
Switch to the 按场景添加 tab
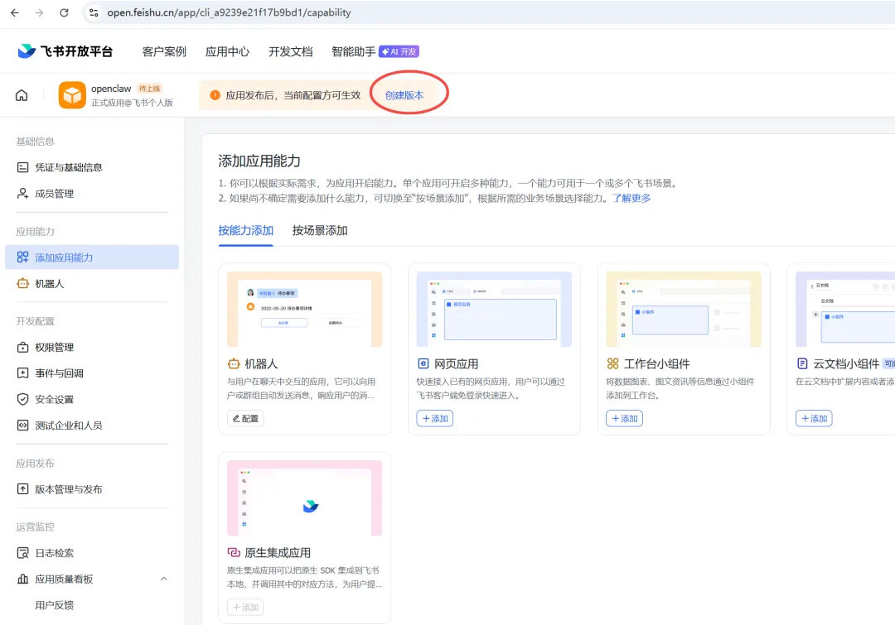[320, 230]
